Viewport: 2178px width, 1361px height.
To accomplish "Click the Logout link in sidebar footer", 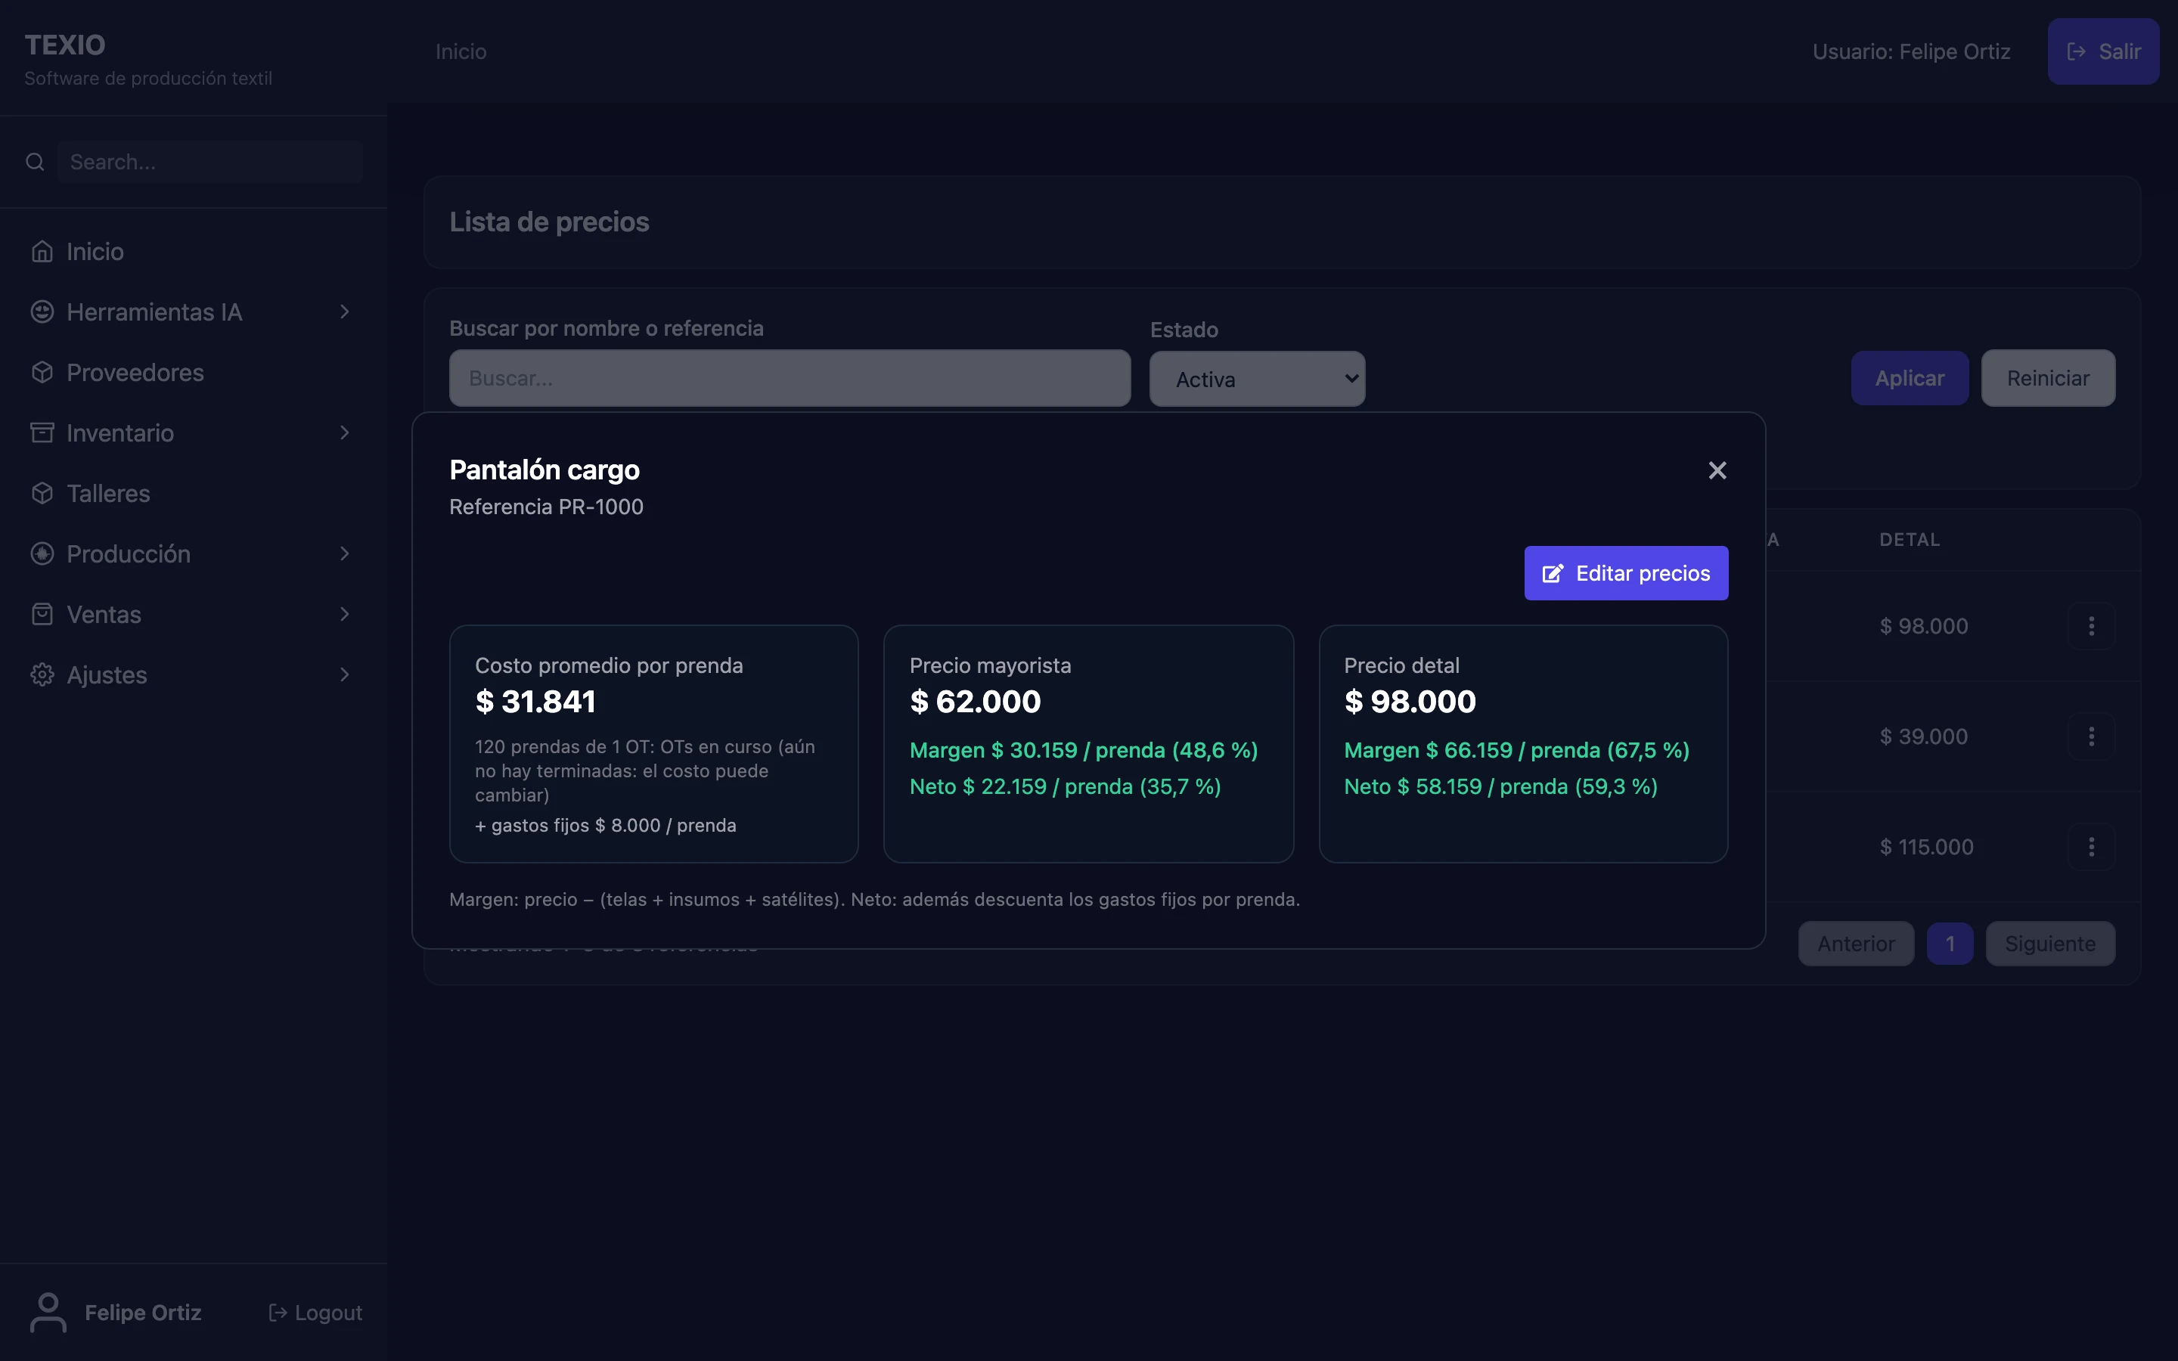I will pos(316,1313).
